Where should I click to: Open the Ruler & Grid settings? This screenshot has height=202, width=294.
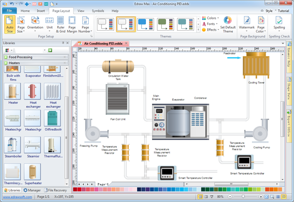[x=60, y=25]
